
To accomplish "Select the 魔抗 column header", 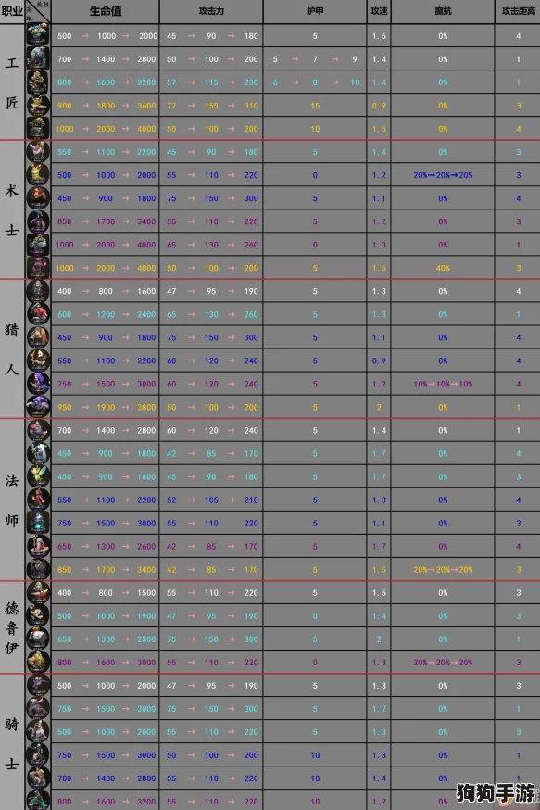I will coord(443,11).
